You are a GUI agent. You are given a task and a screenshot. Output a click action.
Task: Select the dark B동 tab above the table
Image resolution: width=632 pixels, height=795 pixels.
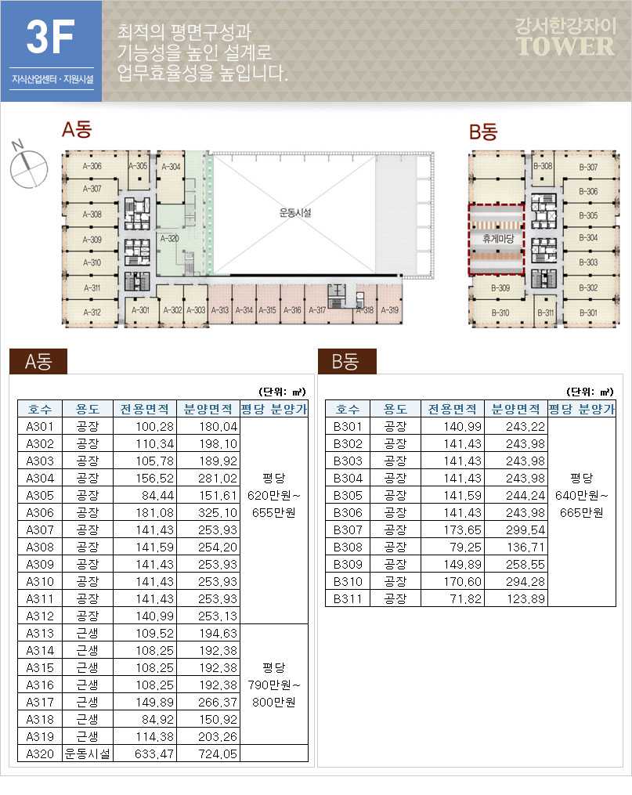click(x=347, y=361)
